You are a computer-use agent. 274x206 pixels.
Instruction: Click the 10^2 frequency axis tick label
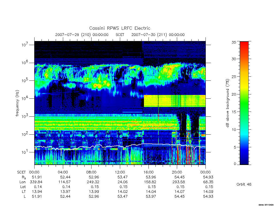pyautogui.click(x=25, y=134)
